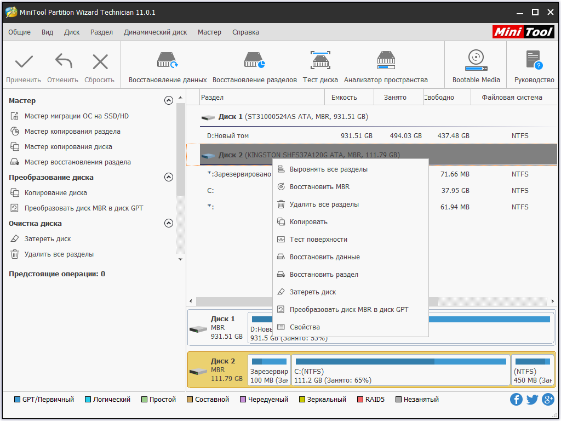Collapse the Преобразование диска section

(x=169, y=177)
